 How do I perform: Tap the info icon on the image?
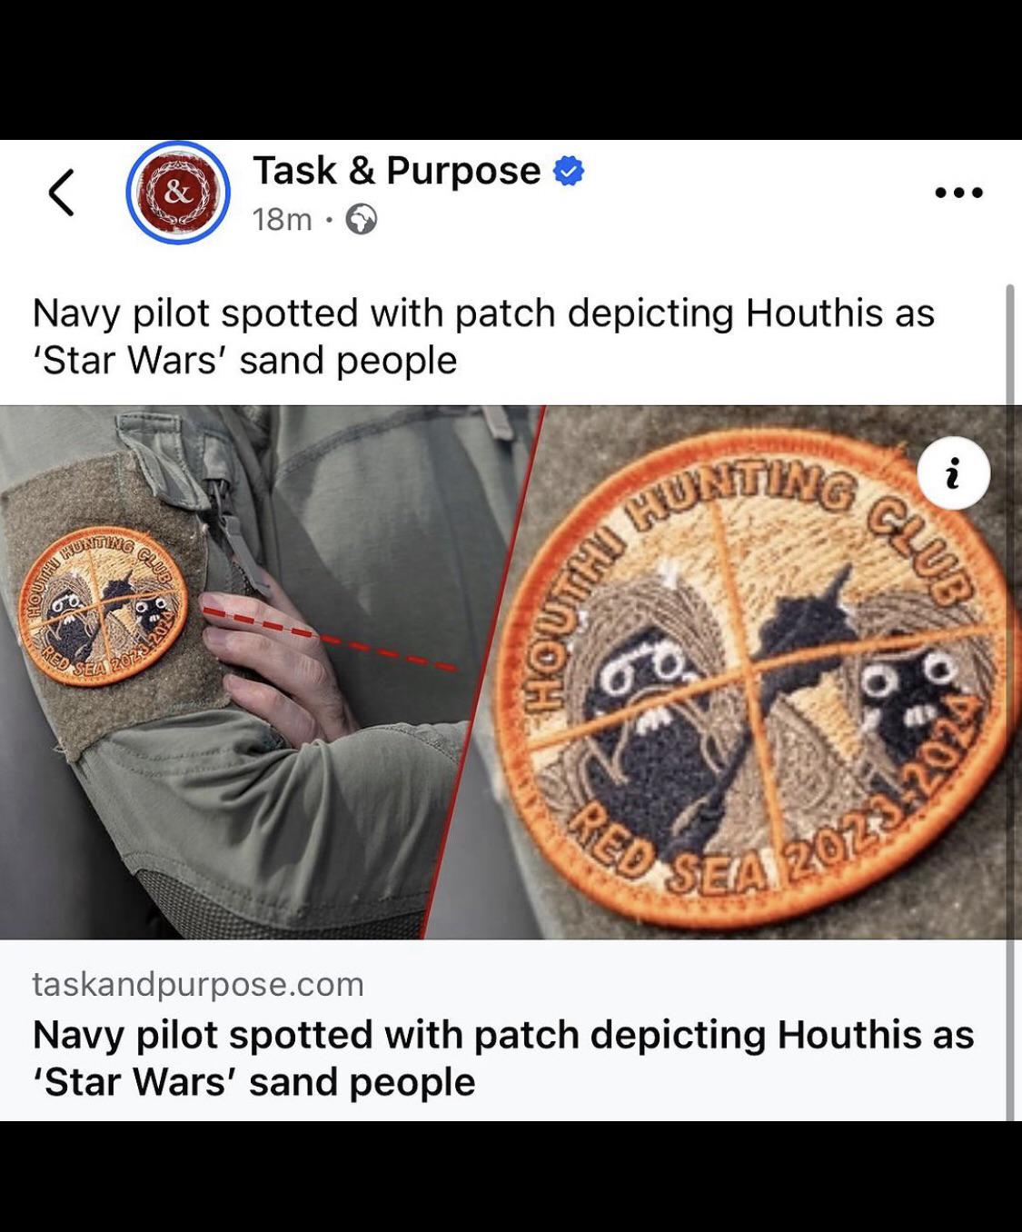click(x=953, y=472)
